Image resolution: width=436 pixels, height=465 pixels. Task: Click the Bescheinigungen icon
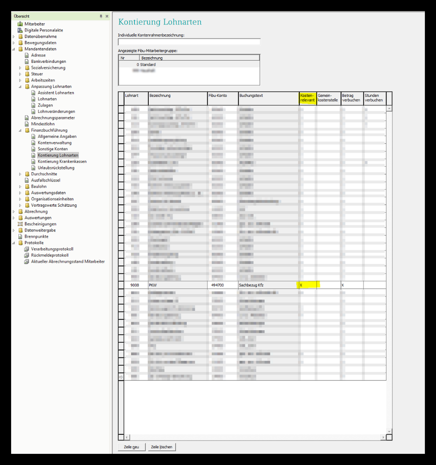point(20,223)
